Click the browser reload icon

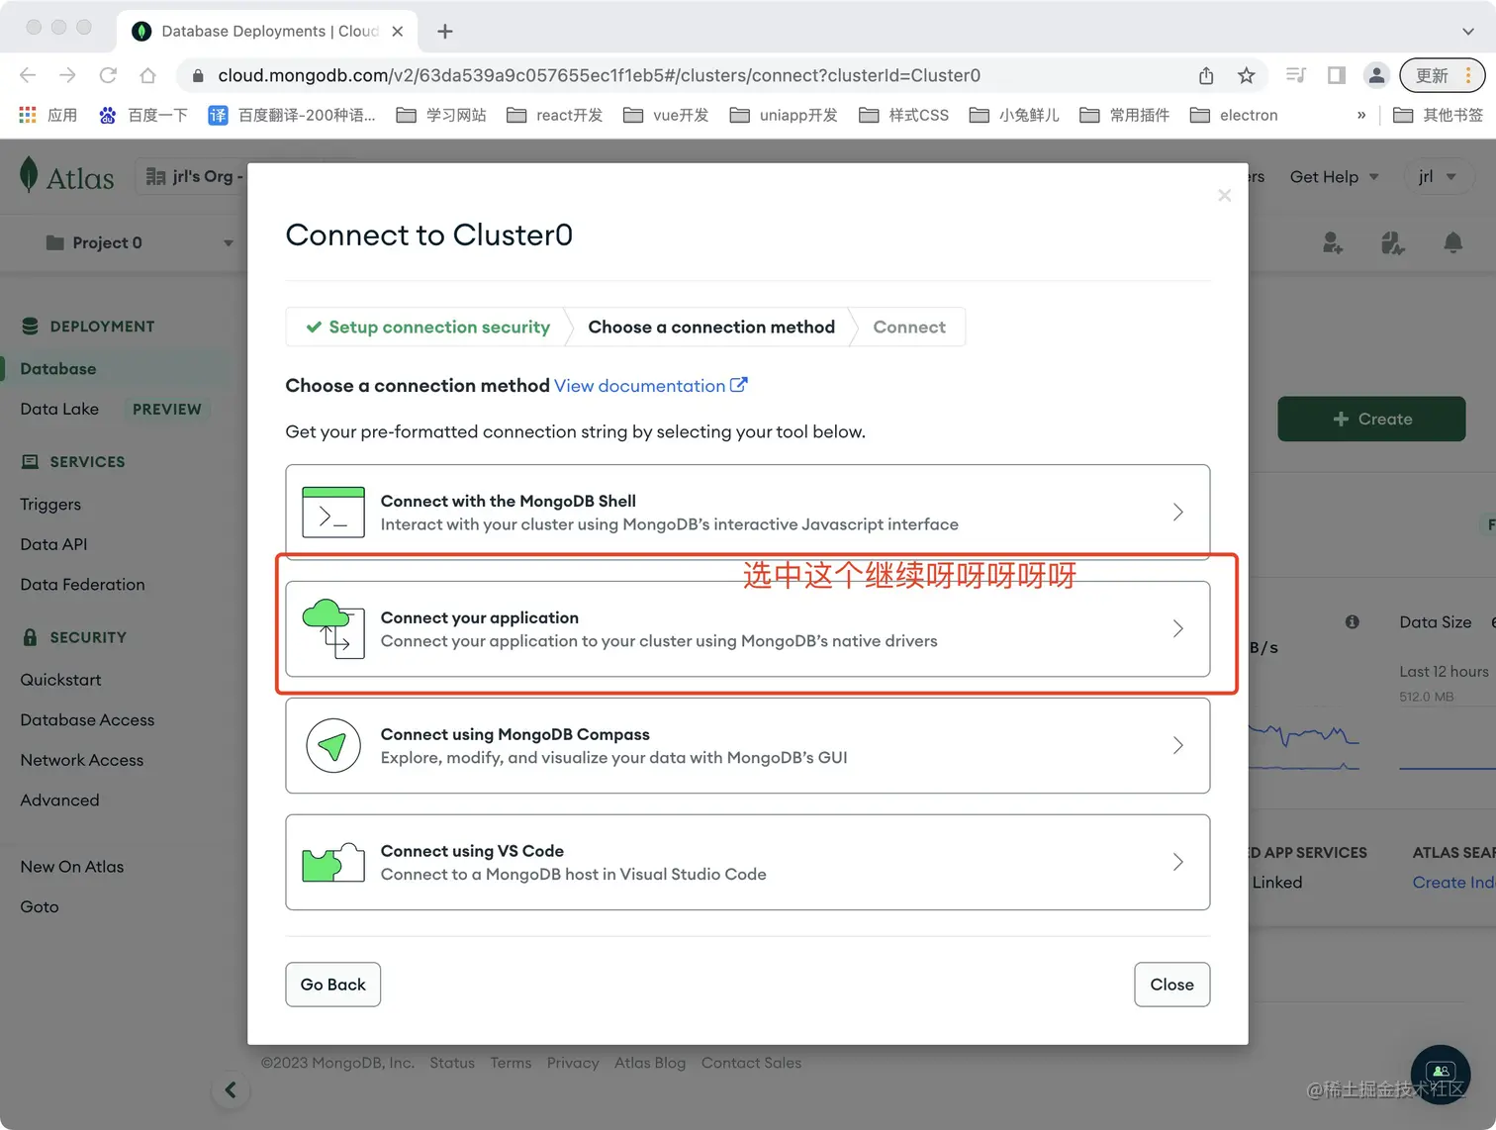(x=108, y=75)
